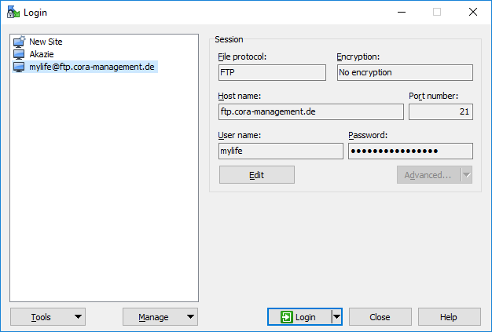Click the WinSCP lock icon in title bar
492x332 pixels.
(x=13, y=12)
